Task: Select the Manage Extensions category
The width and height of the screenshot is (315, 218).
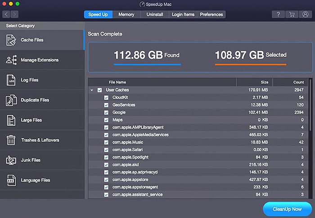Action: tap(42, 60)
